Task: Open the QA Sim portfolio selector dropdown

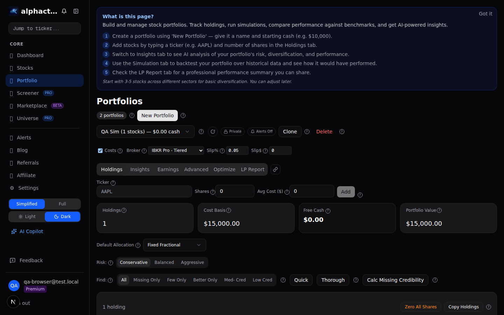Action: (x=146, y=132)
